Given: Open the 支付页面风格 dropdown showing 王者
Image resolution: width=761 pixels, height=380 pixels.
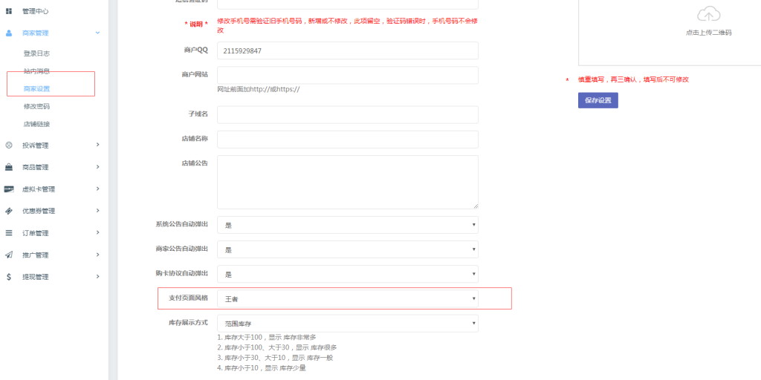Looking at the screenshot, I should point(347,298).
